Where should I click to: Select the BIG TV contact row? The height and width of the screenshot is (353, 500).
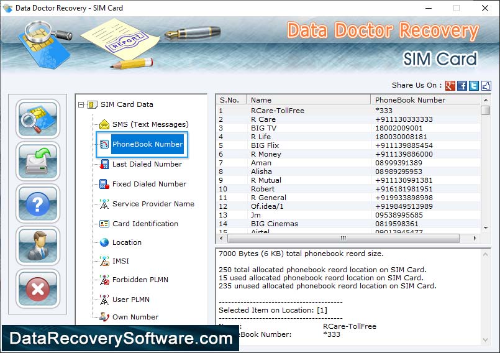tap(348, 128)
